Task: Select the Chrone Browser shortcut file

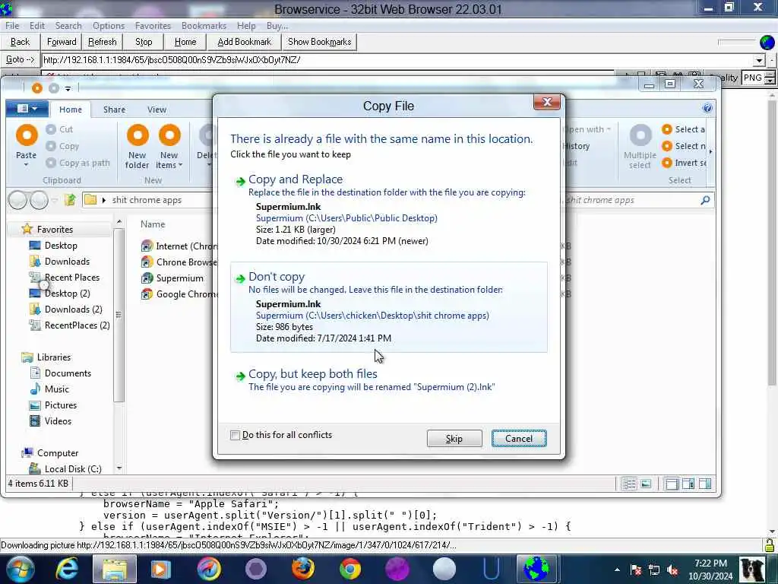Action: (x=179, y=262)
